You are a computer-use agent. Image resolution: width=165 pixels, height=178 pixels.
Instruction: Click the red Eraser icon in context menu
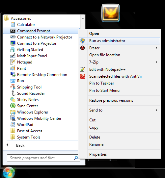click(x=82, y=48)
